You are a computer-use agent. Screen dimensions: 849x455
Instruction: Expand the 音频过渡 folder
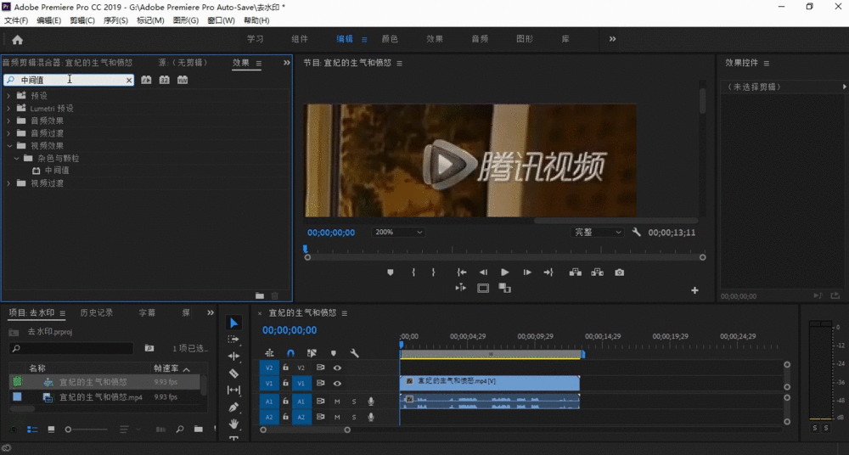[x=8, y=132]
